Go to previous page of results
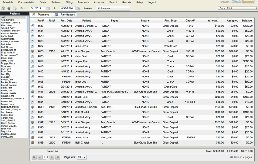 [40, 157]
